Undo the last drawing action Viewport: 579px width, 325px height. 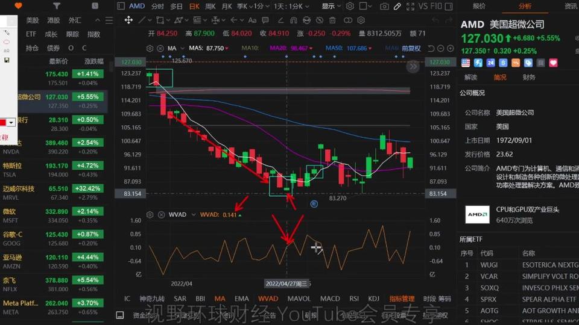[x=435, y=20]
